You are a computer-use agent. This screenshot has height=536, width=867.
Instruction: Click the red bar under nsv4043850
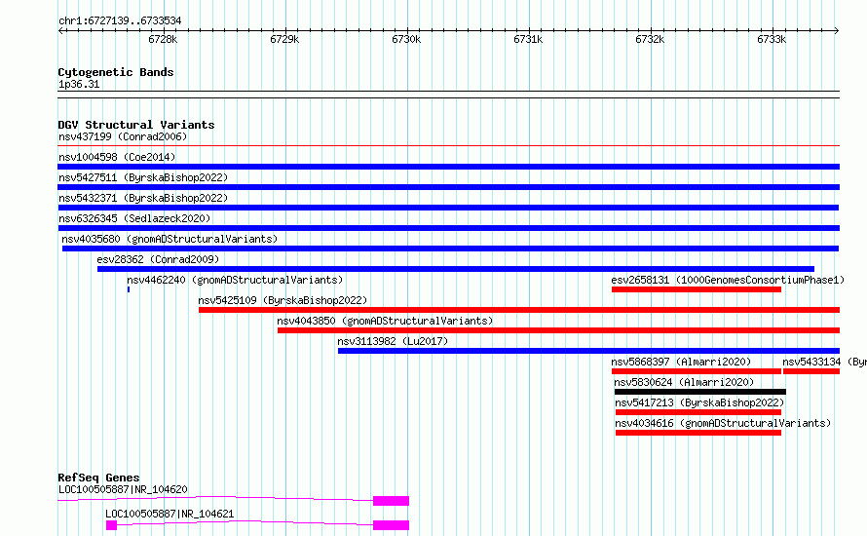(558, 330)
